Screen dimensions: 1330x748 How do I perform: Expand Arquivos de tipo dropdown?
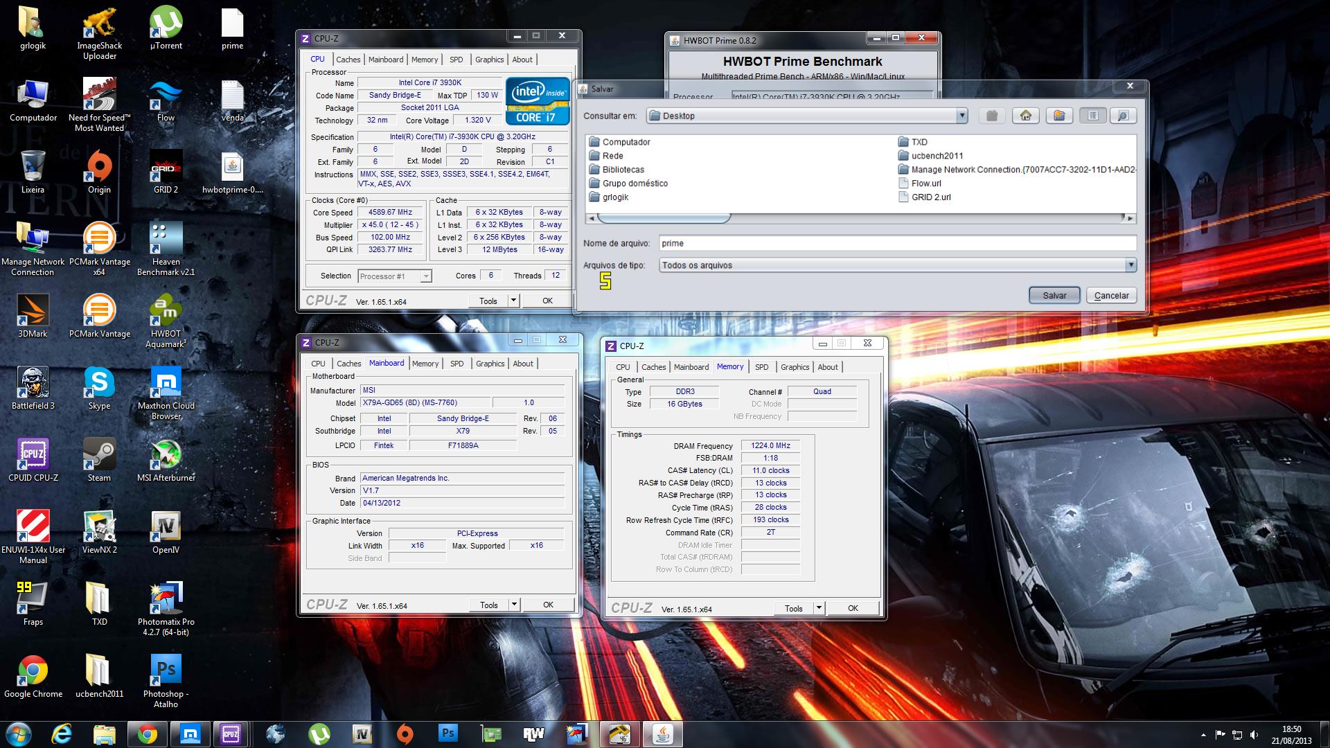click(x=1130, y=265)
